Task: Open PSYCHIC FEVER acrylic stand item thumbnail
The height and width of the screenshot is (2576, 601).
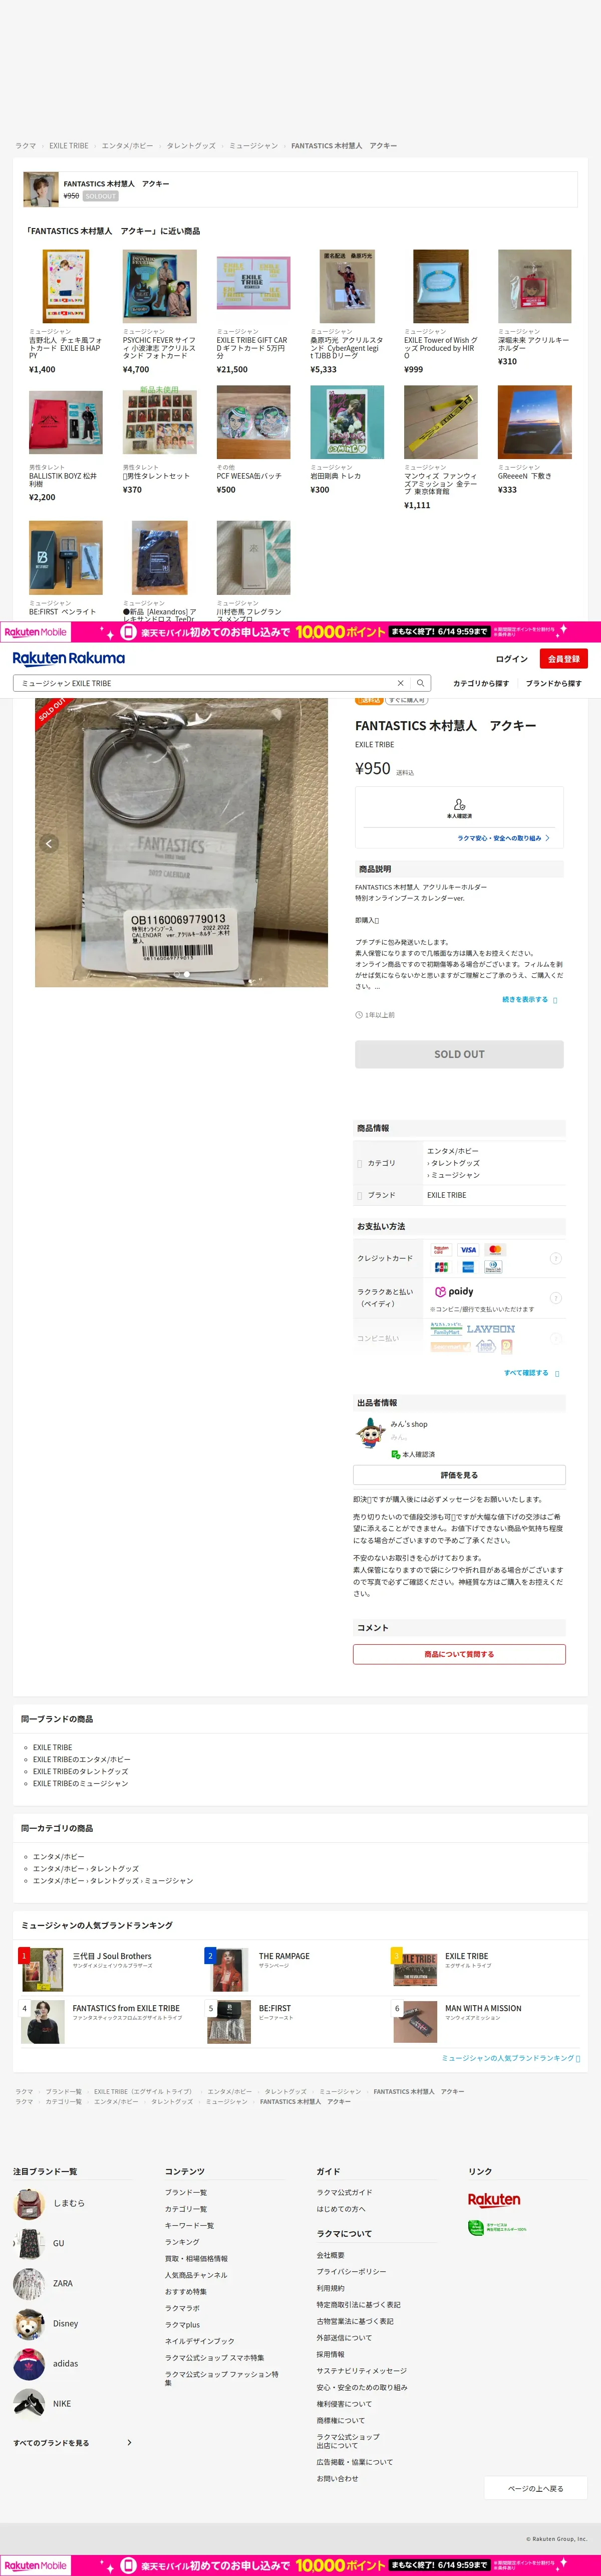Action: 160,286
